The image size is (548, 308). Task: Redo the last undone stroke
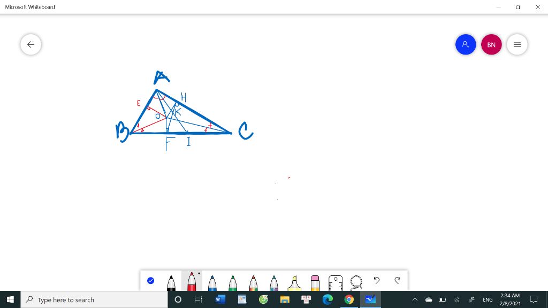tap(397, 280)
